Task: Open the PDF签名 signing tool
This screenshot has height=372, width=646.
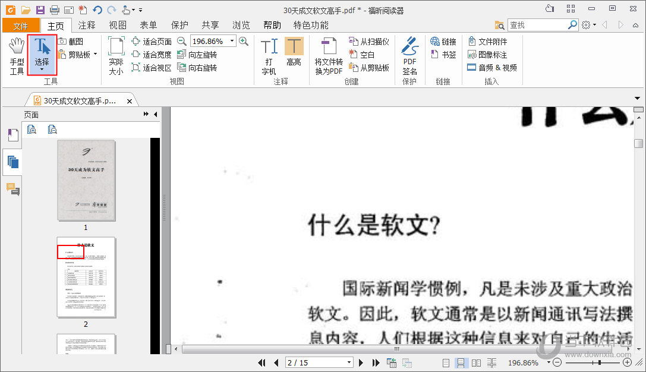Action: tap(409, 53)
